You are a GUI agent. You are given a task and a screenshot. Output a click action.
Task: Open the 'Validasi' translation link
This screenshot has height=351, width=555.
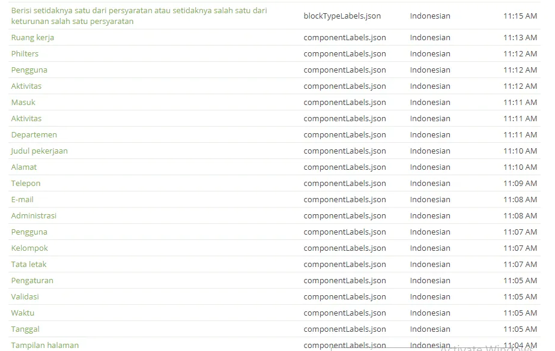(x=25, y=297)
